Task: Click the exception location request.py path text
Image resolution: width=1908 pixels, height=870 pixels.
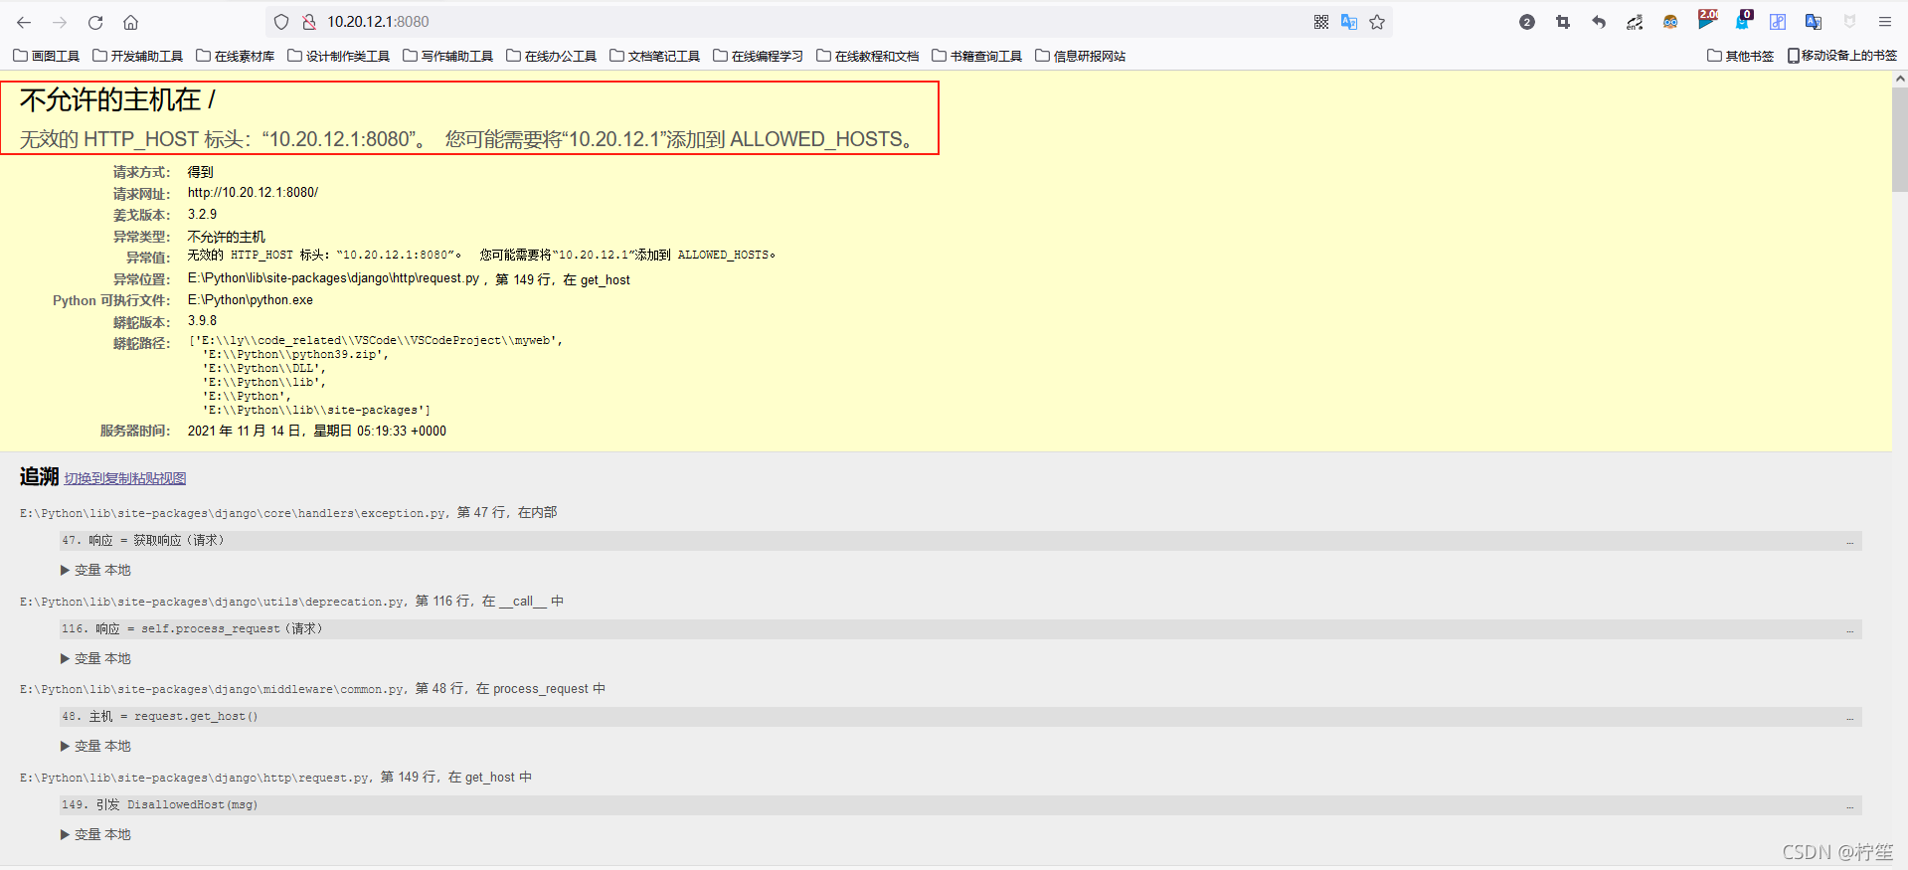Action: [x=333, y=279]
